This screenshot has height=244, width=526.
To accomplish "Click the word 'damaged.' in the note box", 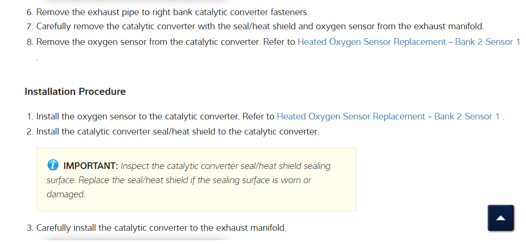I will [x=66, y=194].
